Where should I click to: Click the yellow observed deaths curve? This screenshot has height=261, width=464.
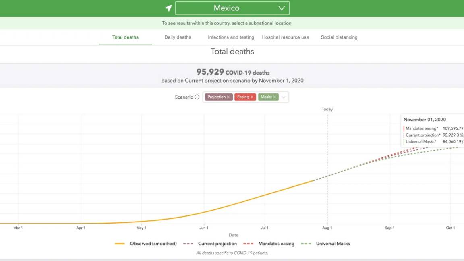242,203
